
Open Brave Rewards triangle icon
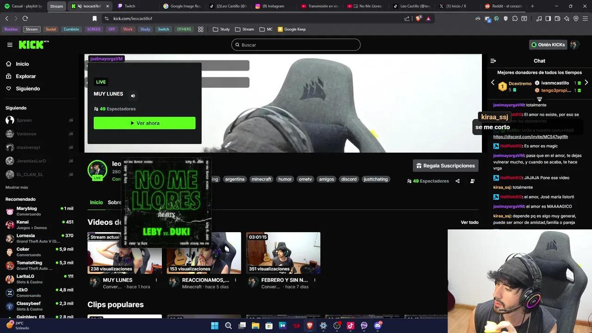point(428,18)
